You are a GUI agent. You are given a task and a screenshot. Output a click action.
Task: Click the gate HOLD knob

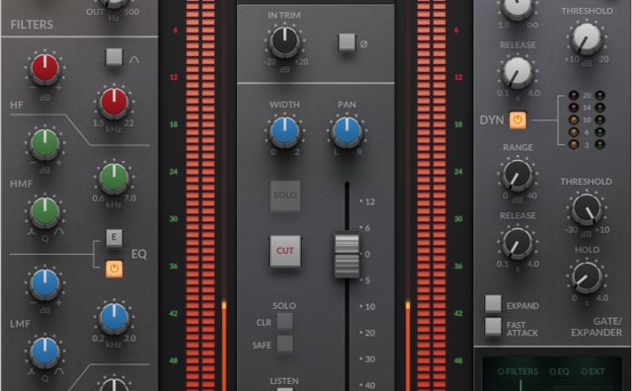click(587, 277)
